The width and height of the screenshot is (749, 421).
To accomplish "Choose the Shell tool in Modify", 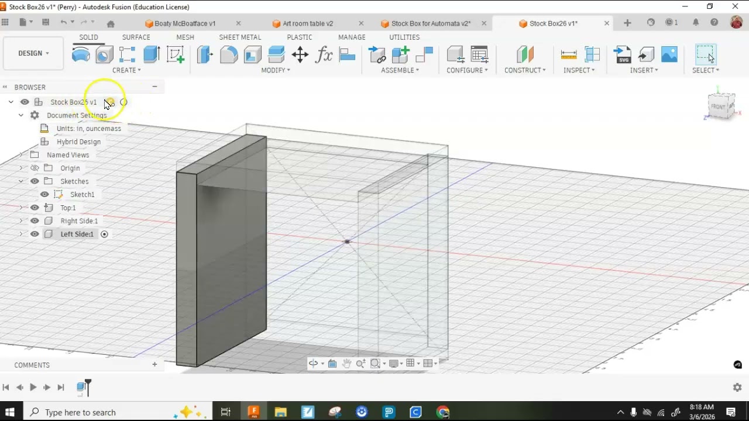I will [x=252, y=55].
